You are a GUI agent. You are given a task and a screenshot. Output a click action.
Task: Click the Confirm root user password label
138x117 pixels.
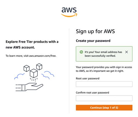click(92, 93)
